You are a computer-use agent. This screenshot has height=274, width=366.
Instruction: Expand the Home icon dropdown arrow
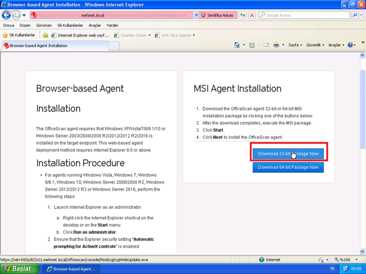tap(244, 45)
